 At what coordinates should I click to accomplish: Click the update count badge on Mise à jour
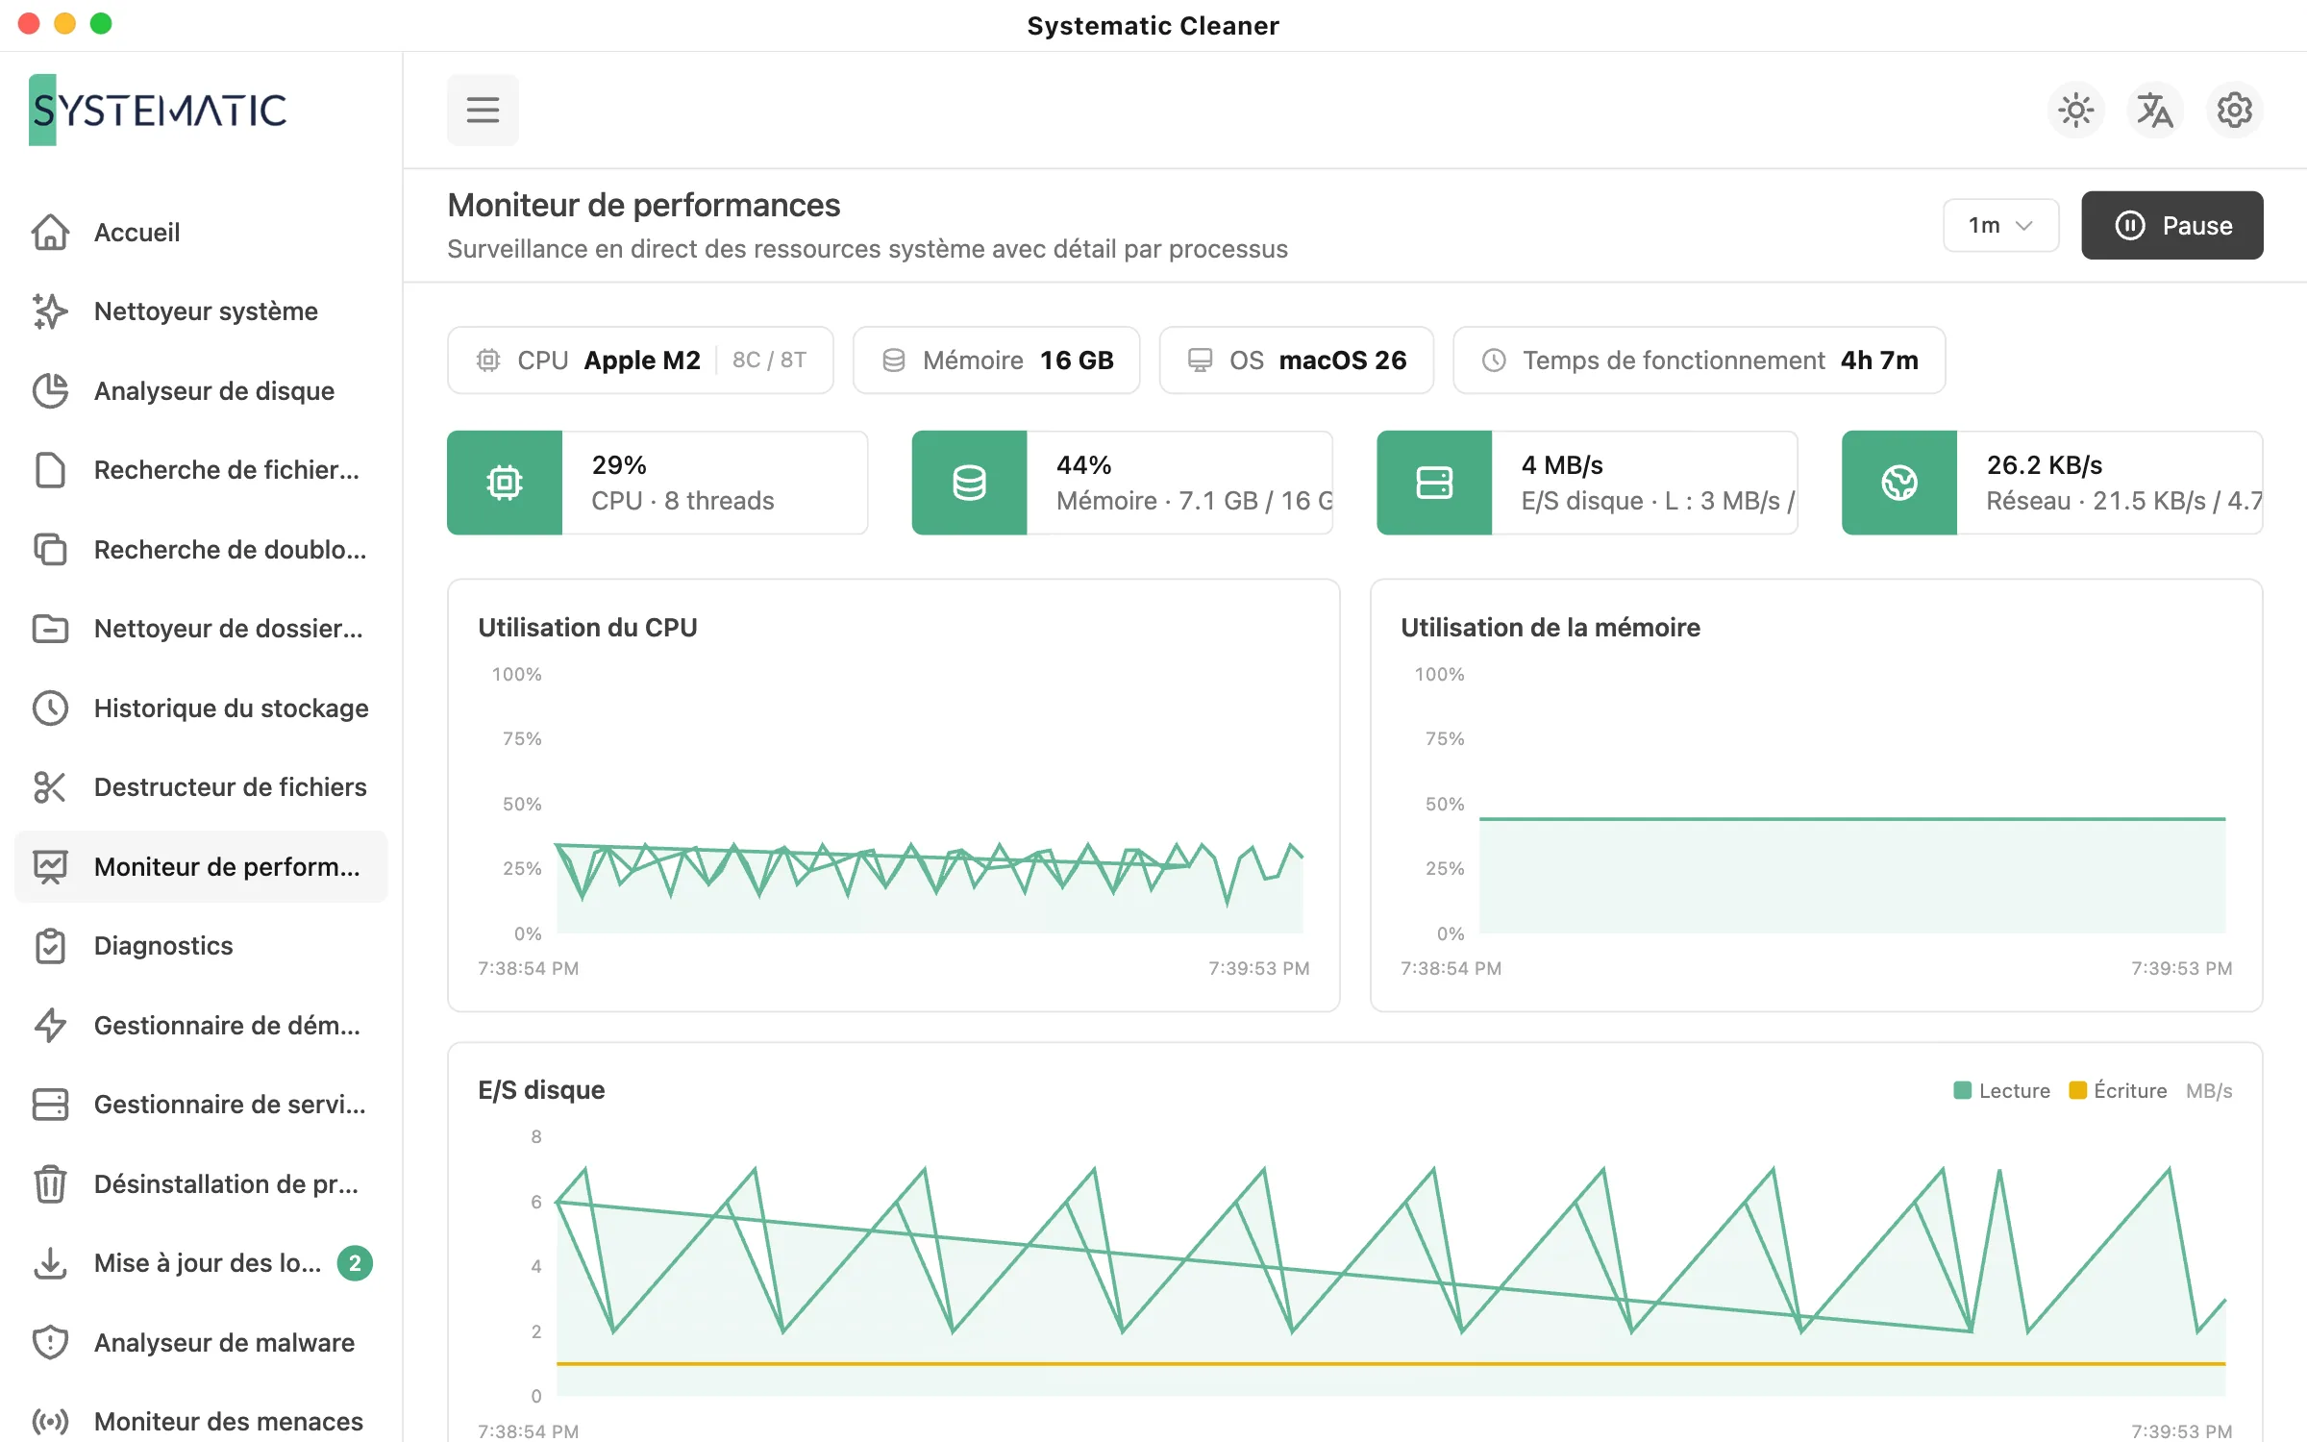(355, 1263)
